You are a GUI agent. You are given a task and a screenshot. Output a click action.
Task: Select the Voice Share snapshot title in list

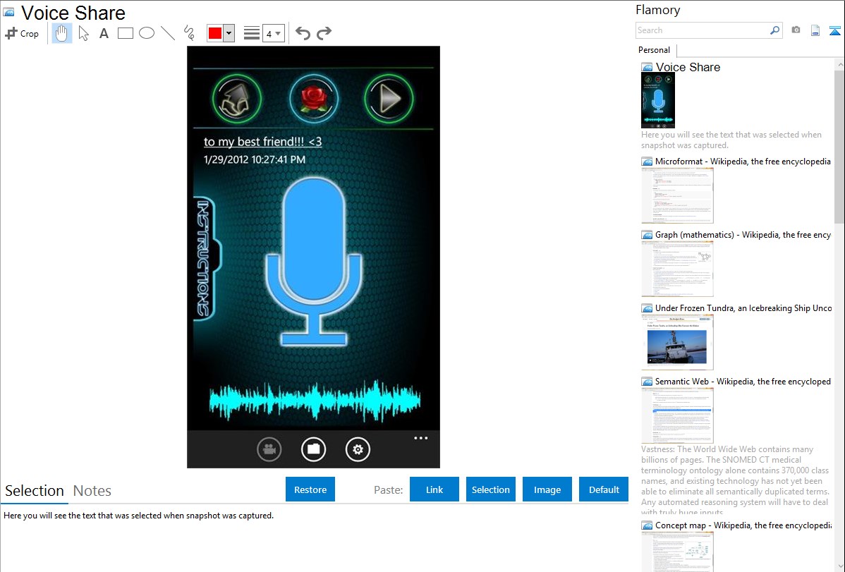pyautogui.click(x=688, y=68)
